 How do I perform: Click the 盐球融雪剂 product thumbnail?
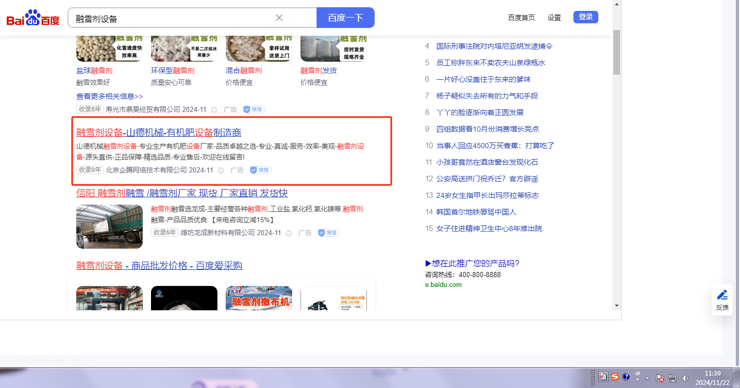[109, 48]
